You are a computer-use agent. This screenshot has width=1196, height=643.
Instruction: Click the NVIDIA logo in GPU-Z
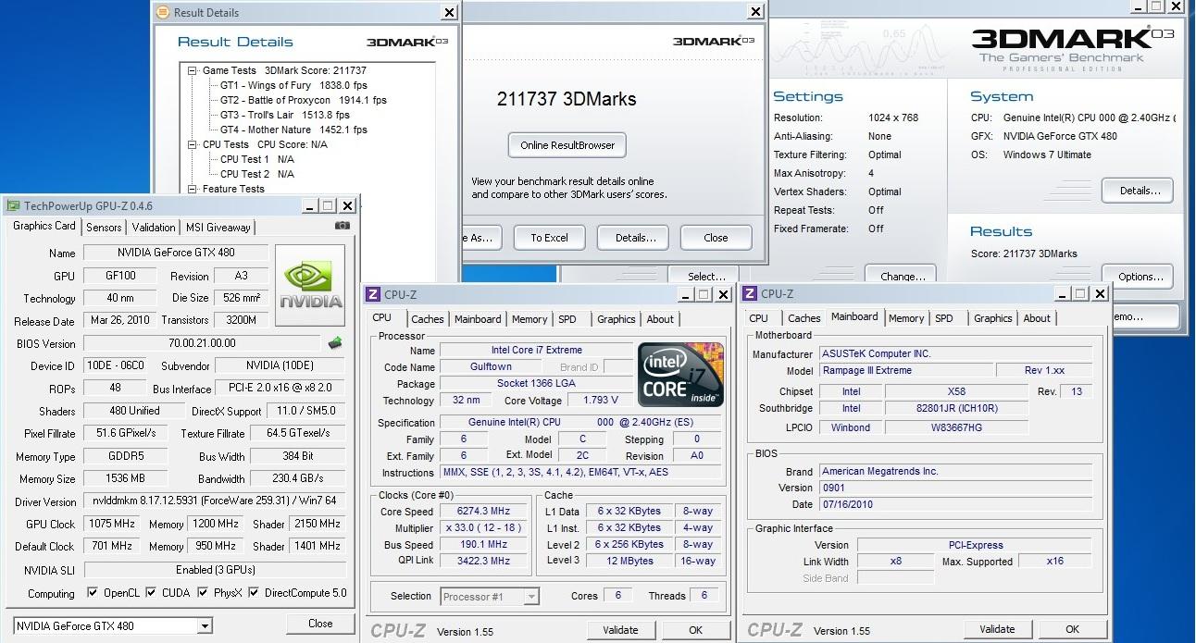tap(311, 285)
